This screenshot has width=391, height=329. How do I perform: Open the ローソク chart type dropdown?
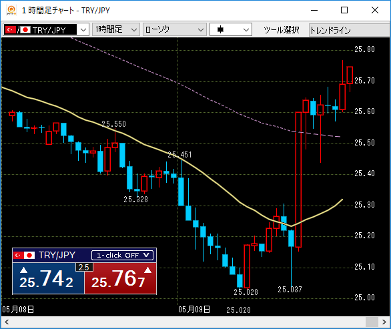(x=175, y=29)
